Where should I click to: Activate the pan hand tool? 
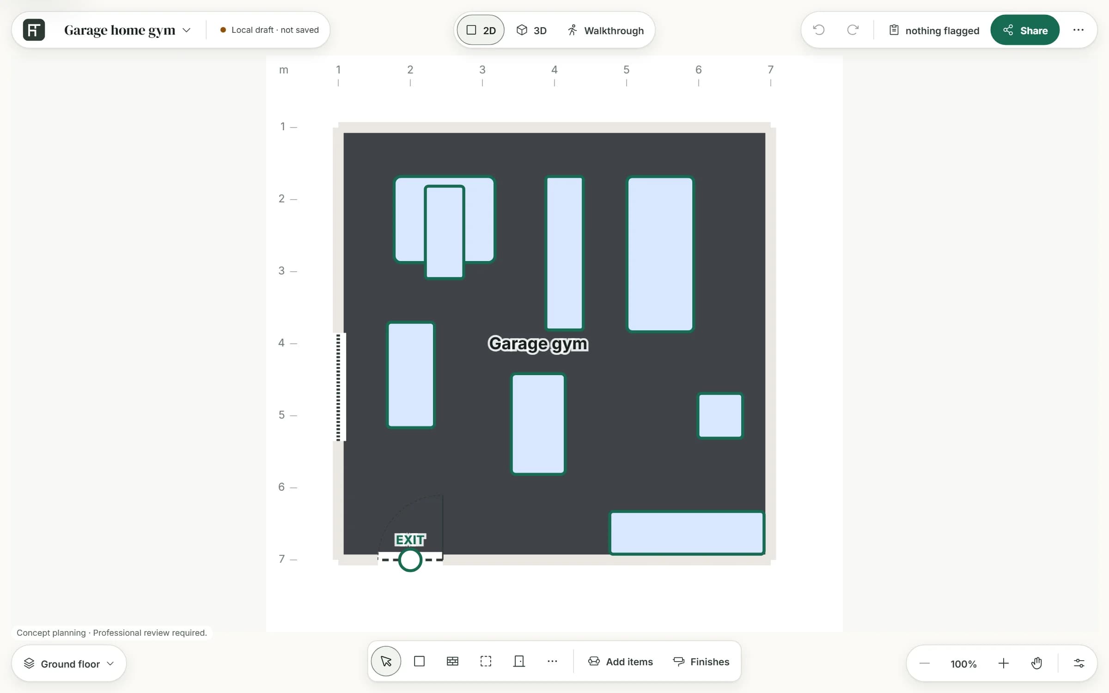pyautogui.click(x=1036, y=663)
